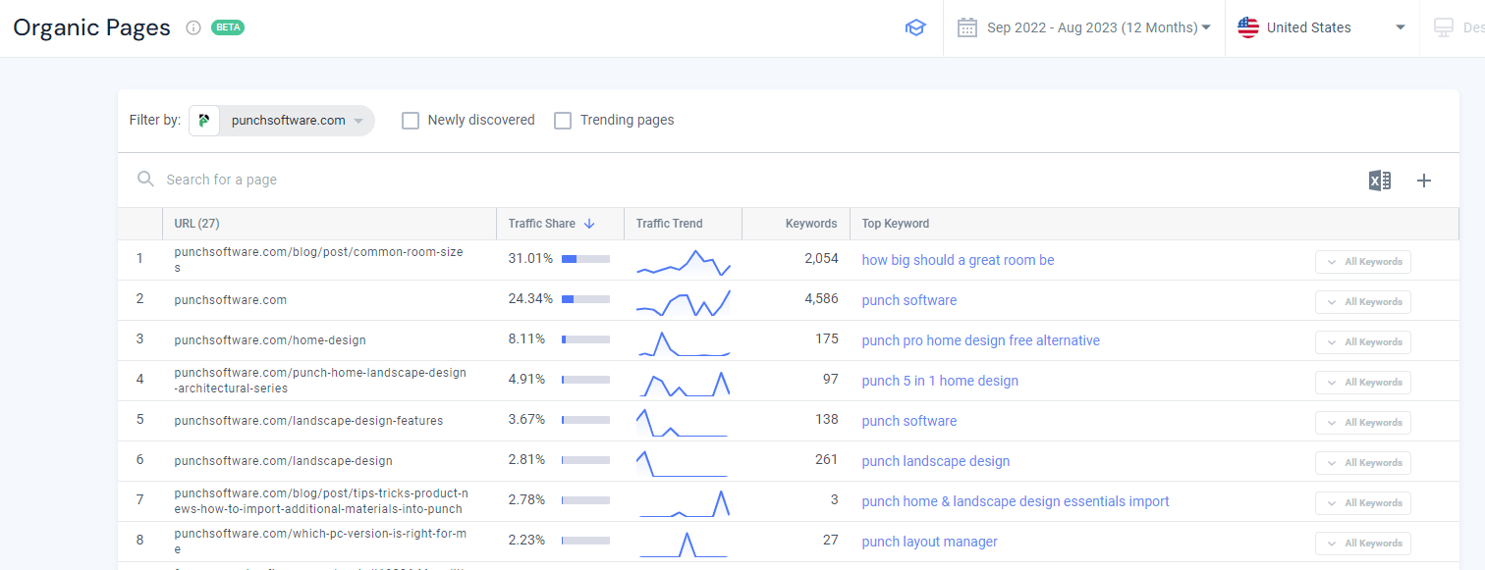This screenshot has height=570, width=1485.
Task: Click the URL punchsoftware.com/blog/post/common-room-sizes
Action: point(318,260)
